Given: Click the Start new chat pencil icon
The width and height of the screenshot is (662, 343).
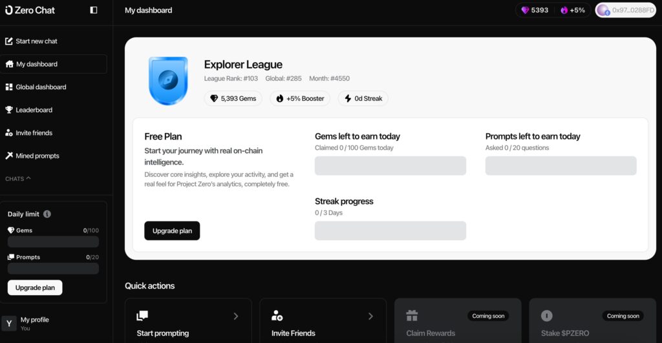Looking at the screenshot, I should (x=9, y=41).
